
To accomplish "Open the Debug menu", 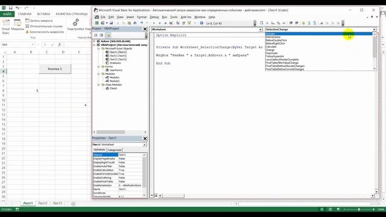I will coord(154,17).
